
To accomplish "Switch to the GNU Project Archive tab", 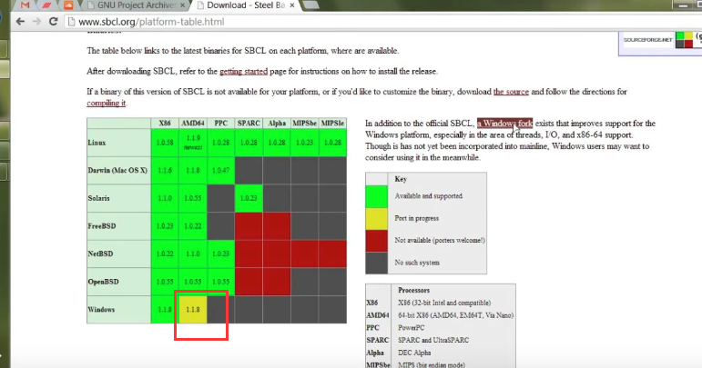I will pyautogui.click(x=136, y=5).
